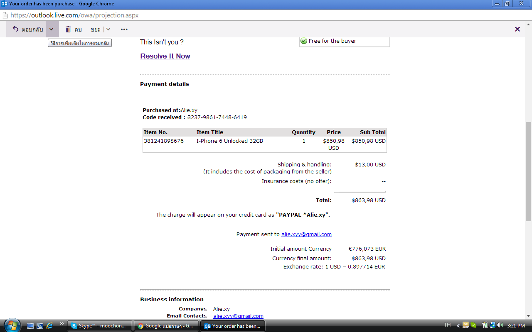
Task: Click the 'Shipping & handling:' label
Action: tap(305, 165)
